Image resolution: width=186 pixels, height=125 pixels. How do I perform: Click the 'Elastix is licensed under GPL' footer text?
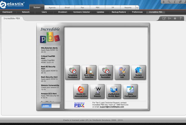tap(93, 120)
